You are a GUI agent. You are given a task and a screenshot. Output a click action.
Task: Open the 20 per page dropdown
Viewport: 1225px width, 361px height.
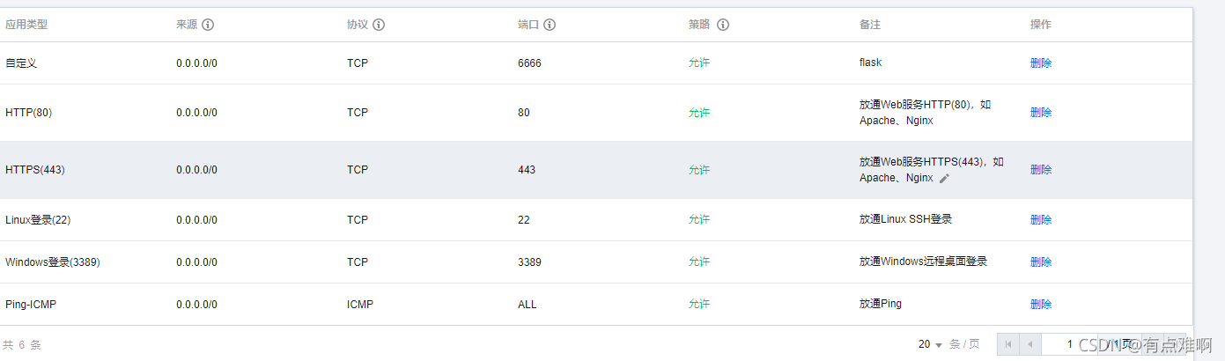coord(930,344)
